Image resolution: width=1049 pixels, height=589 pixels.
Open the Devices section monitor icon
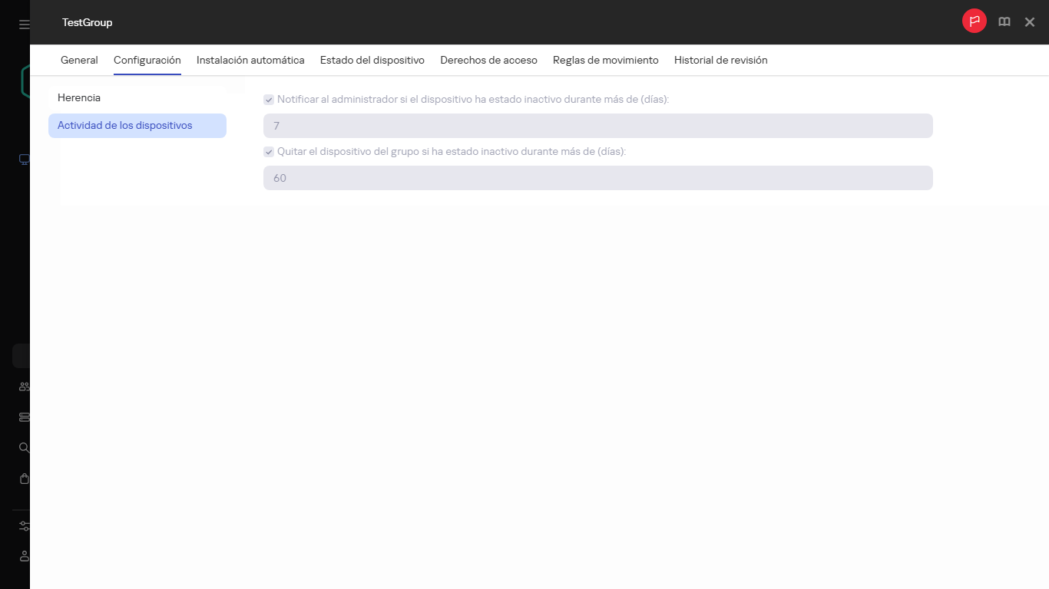pos(22,159)
